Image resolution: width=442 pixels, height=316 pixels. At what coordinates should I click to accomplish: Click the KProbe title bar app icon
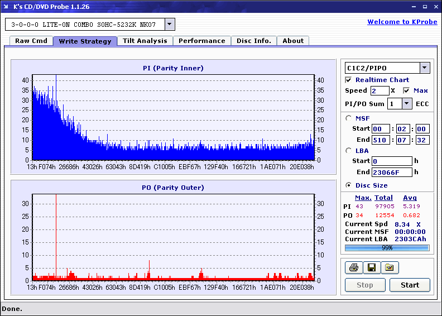[x=7, y=6]
